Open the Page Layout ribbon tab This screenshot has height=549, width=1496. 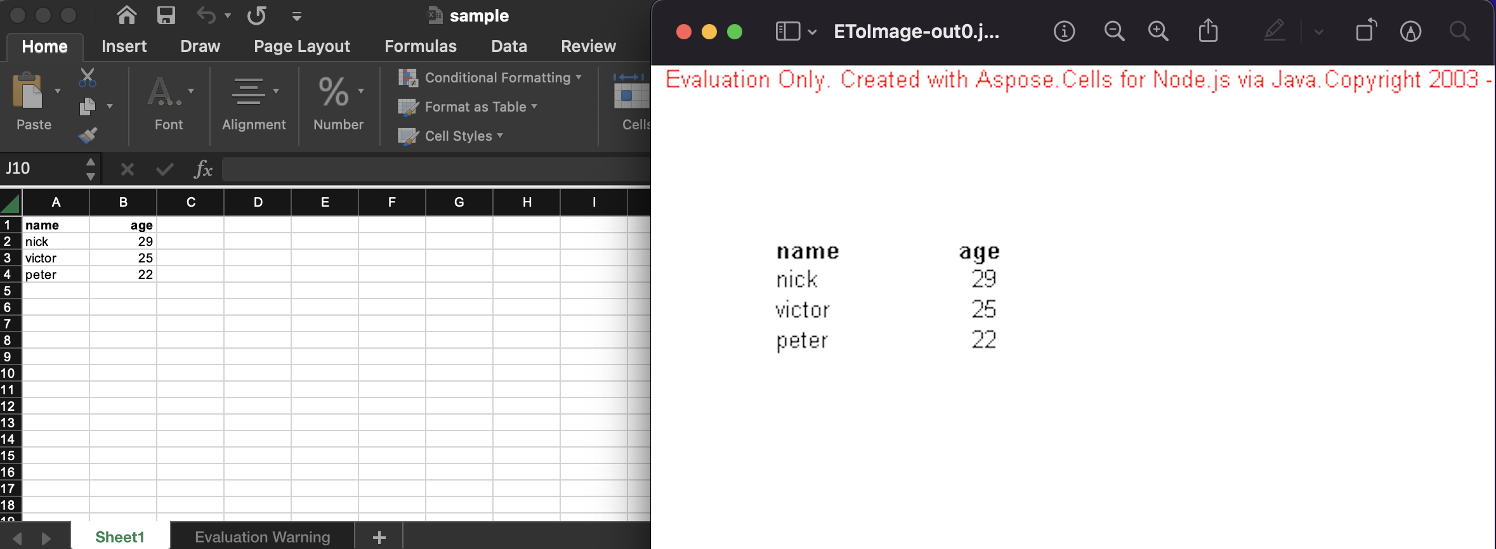[301, 46]
